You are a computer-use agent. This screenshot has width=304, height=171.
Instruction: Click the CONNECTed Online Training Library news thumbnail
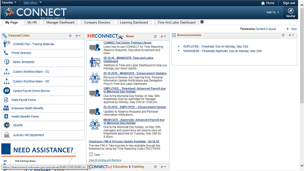click(x=95, y=47)
